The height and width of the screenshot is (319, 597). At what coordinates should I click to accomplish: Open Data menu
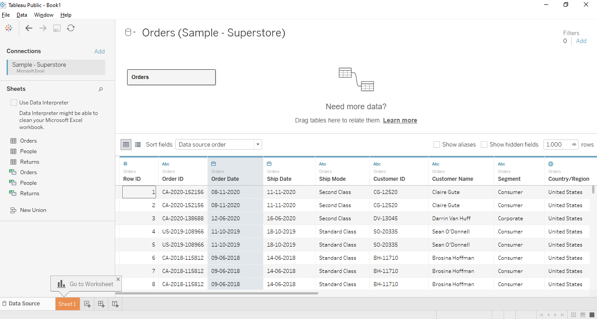coord(22,15)
